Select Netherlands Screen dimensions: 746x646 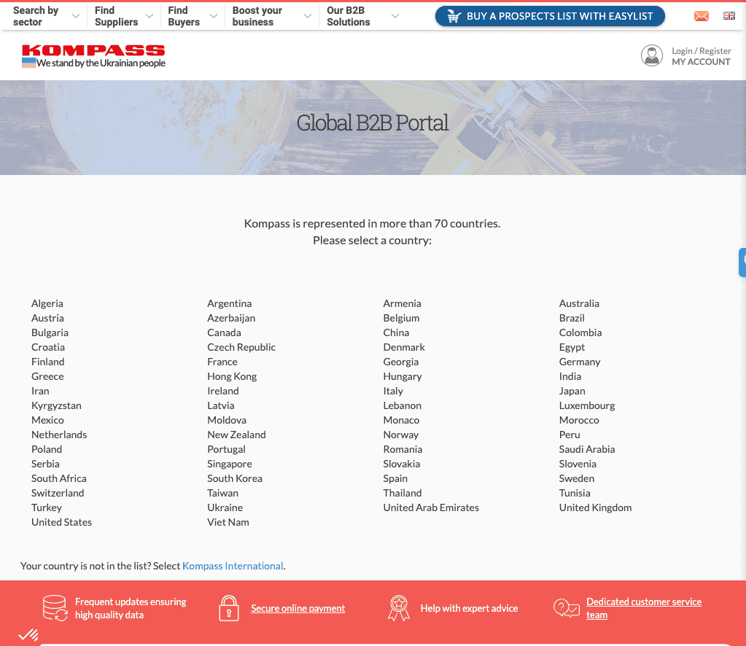pos(59,435)
